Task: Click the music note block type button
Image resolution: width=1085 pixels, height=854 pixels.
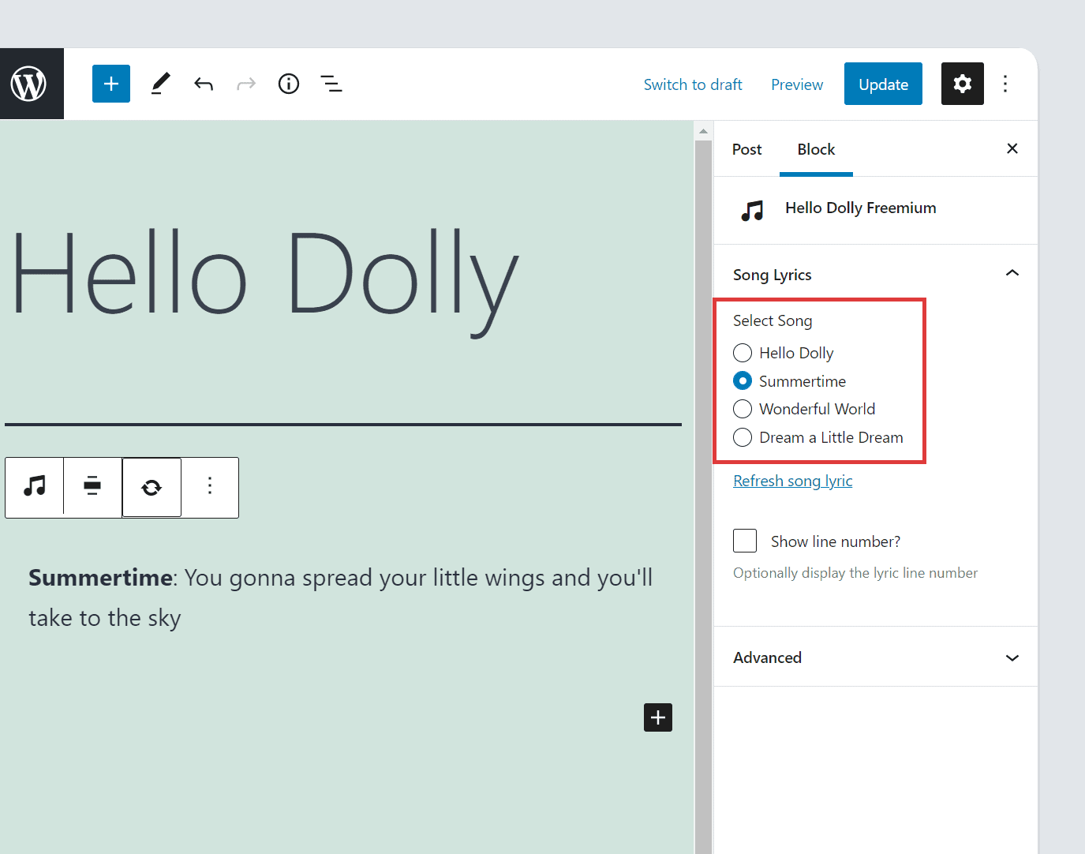Action: pyautogui.click(x=35, y=486)
